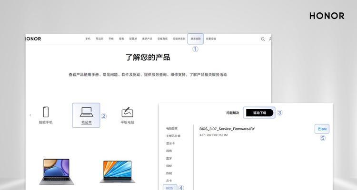
Task: Select BIOS in driver category list
Action: [170, 188]
